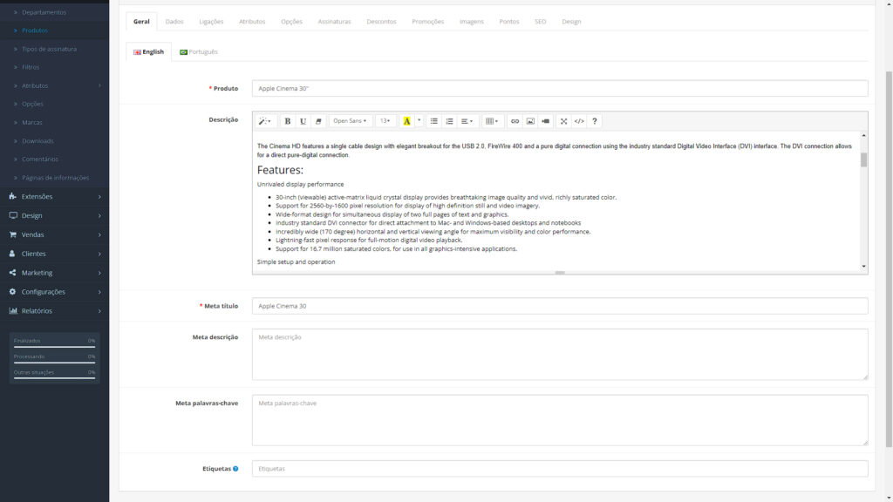
Task: Expand the Extensões menu
Action: pyautogui.click(x=55, y=196)
